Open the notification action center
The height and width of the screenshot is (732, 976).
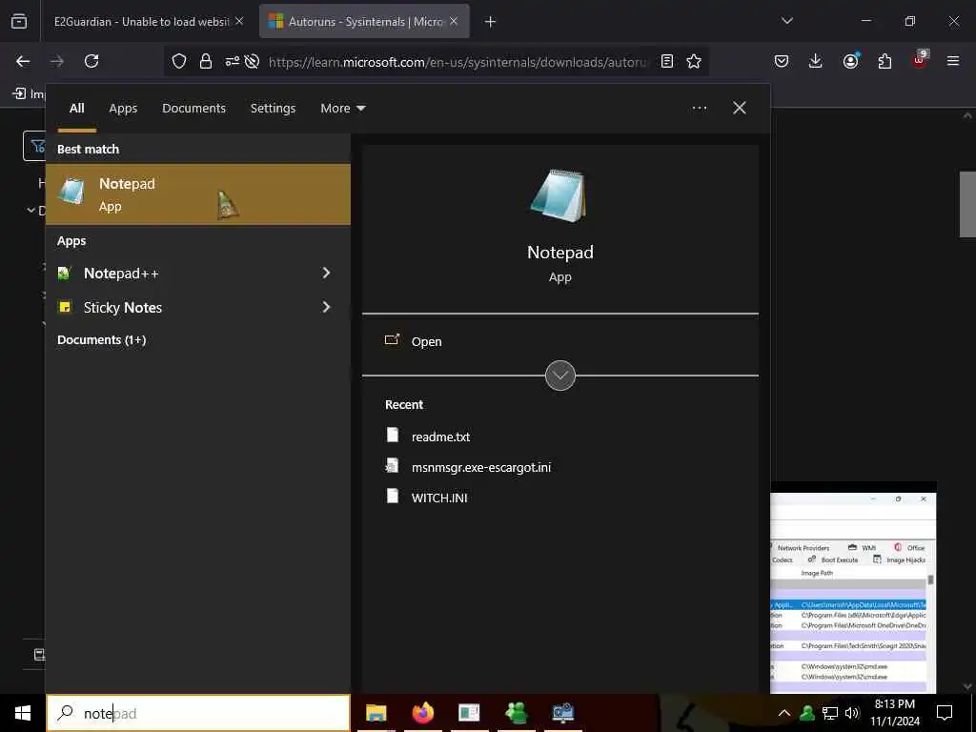(x=945, y=713)
